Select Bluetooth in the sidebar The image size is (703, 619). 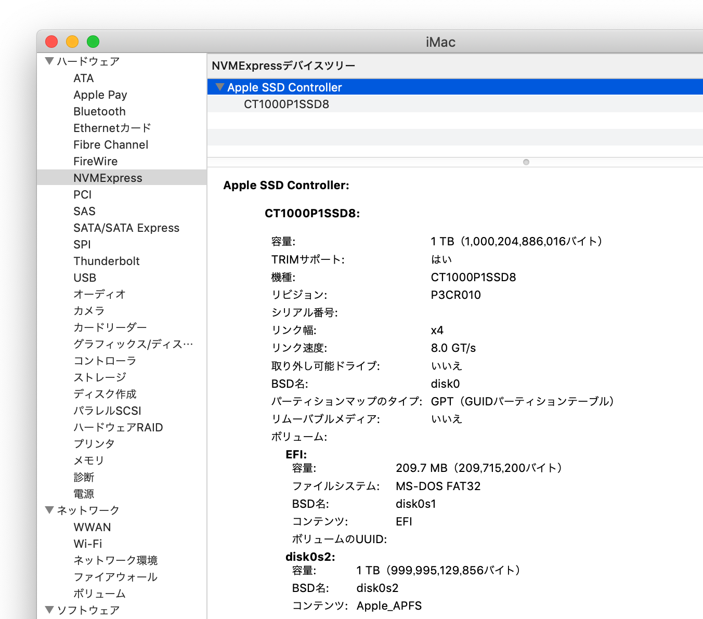(x=99, y=111)
